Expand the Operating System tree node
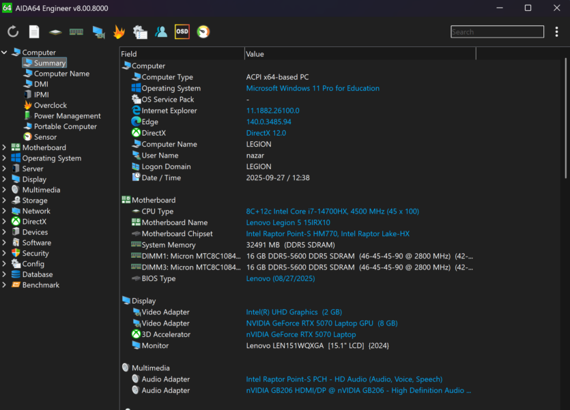The image size is (570, 410). [4, 158]
